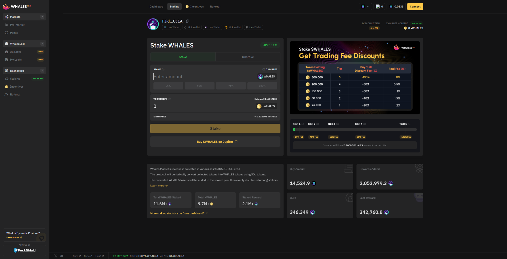This screenshot has width=507, height=259.
Task: Collapse the WhalesLock sidebar section
Action: click(43, 44)
